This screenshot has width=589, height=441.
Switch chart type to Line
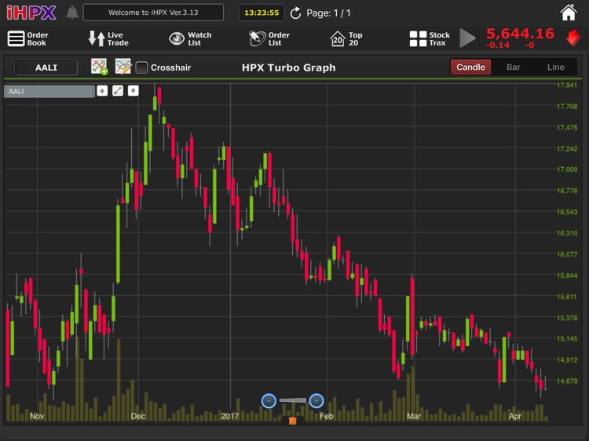pyautogui.click(x=555, y=67)
